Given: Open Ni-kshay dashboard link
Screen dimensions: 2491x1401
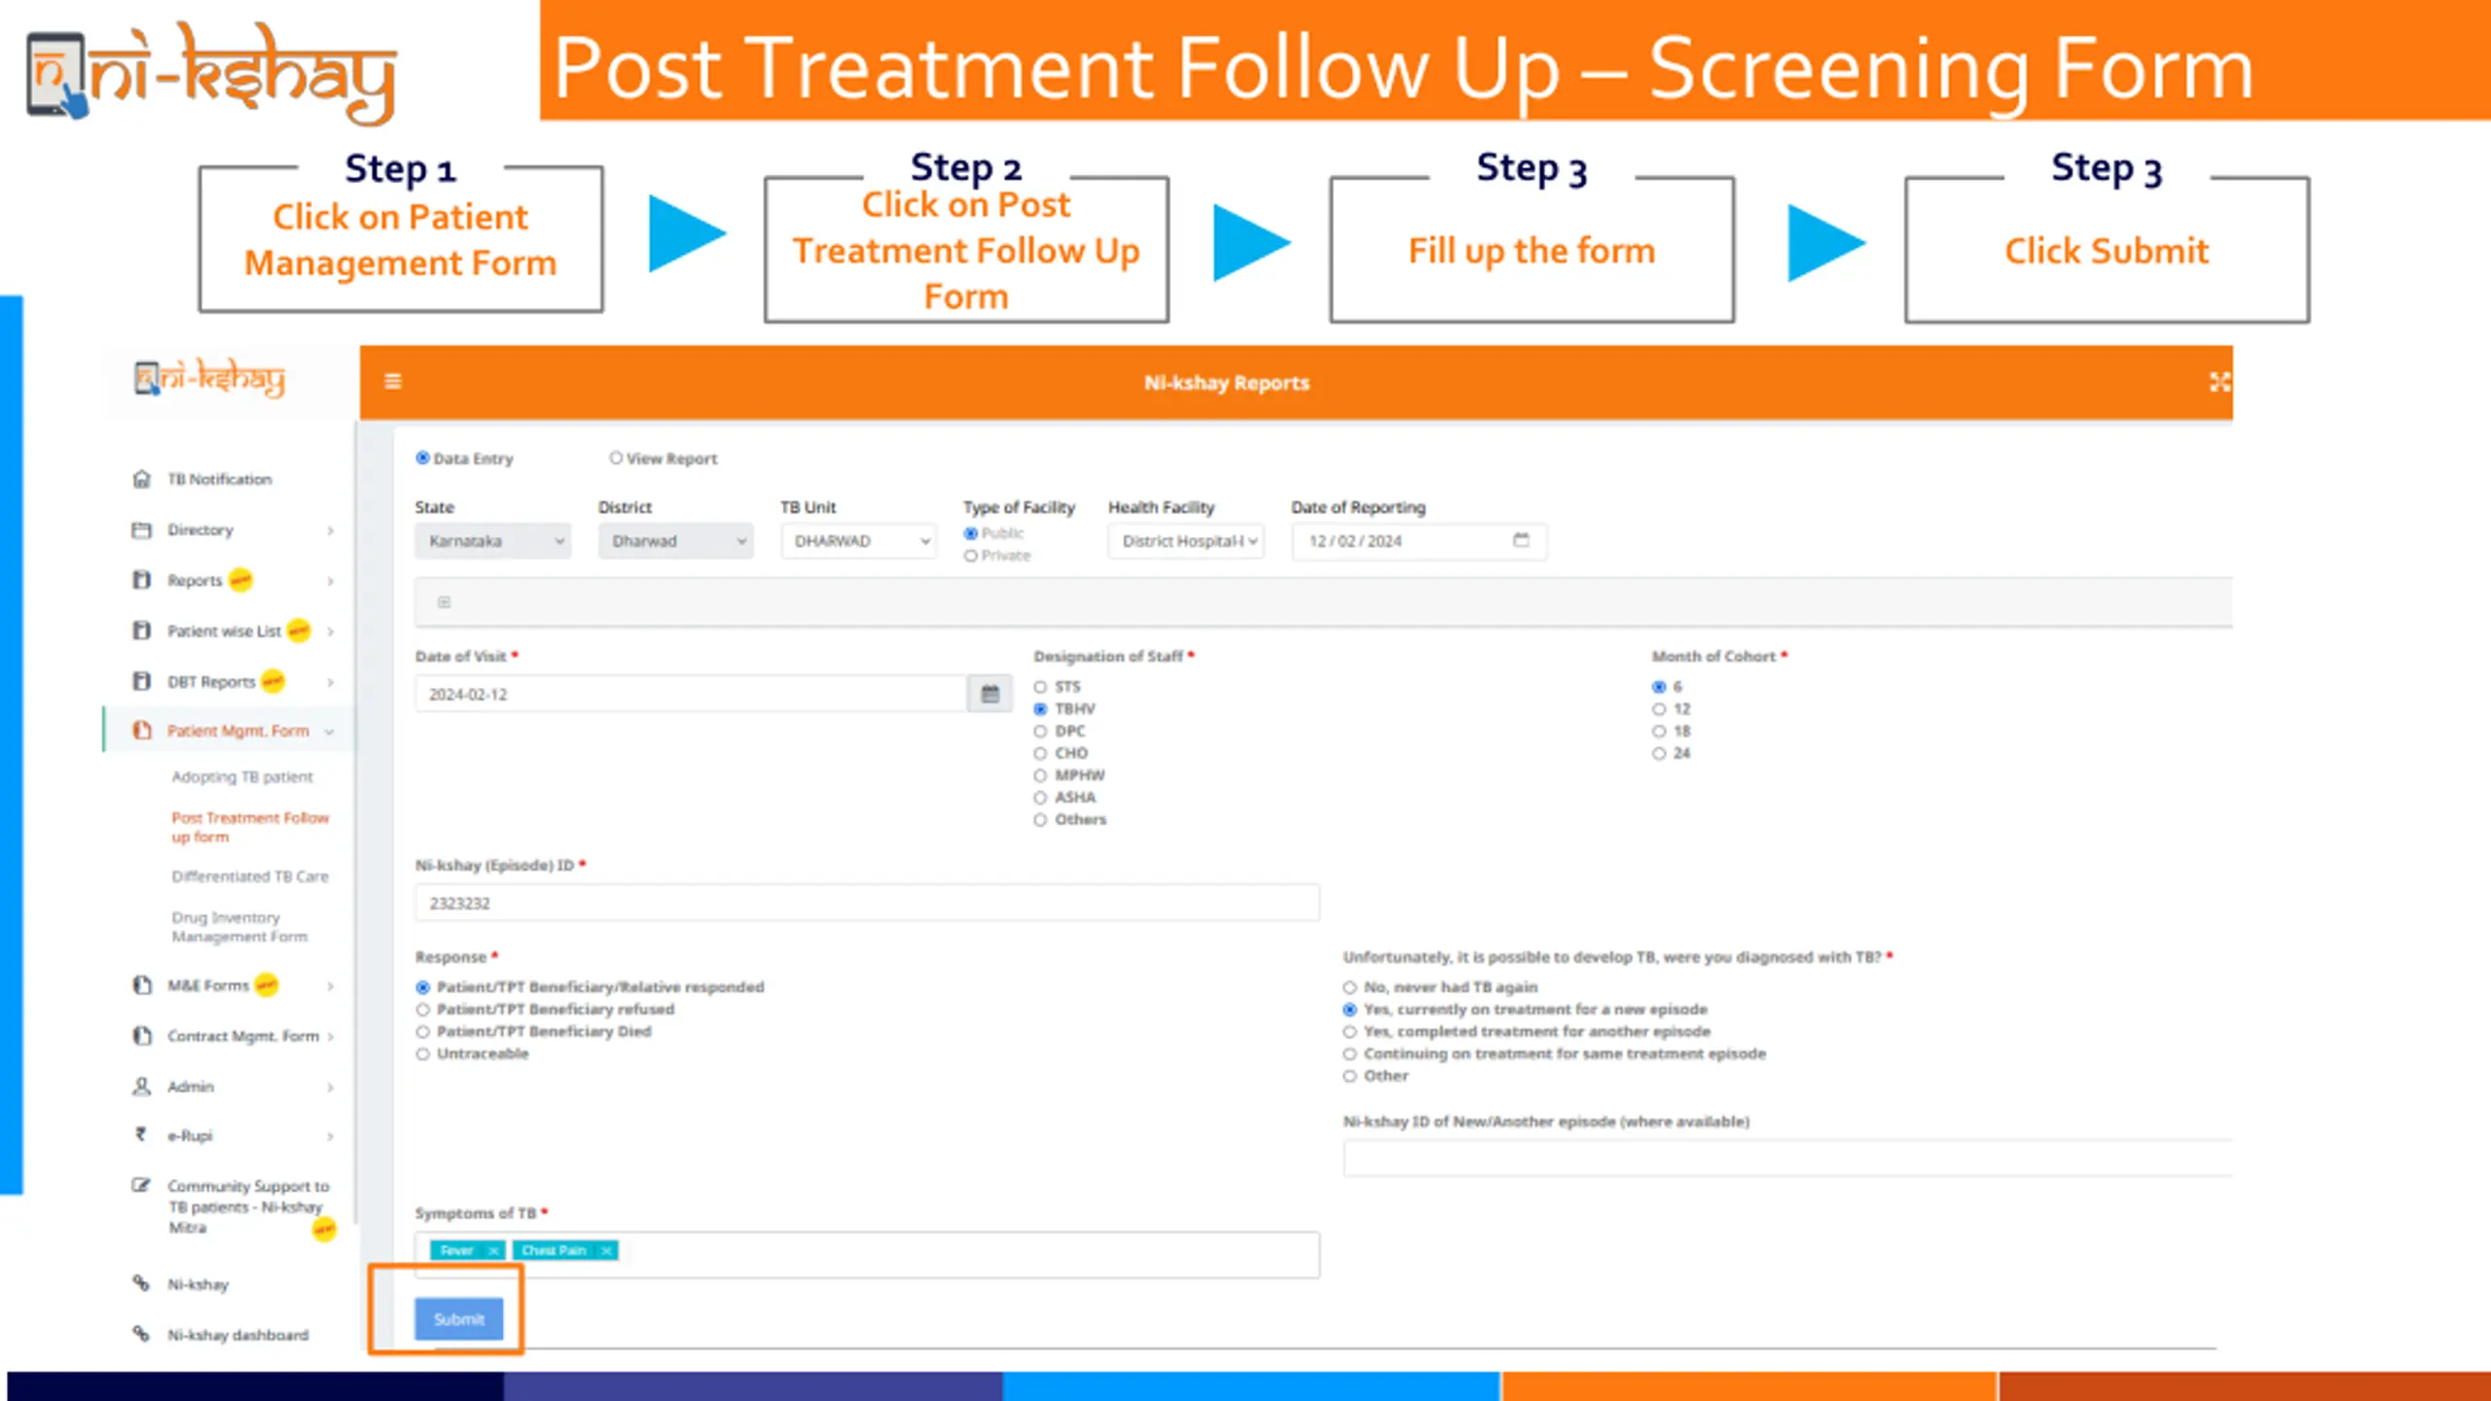Looking at the screenshot, I should point(237,1335).
